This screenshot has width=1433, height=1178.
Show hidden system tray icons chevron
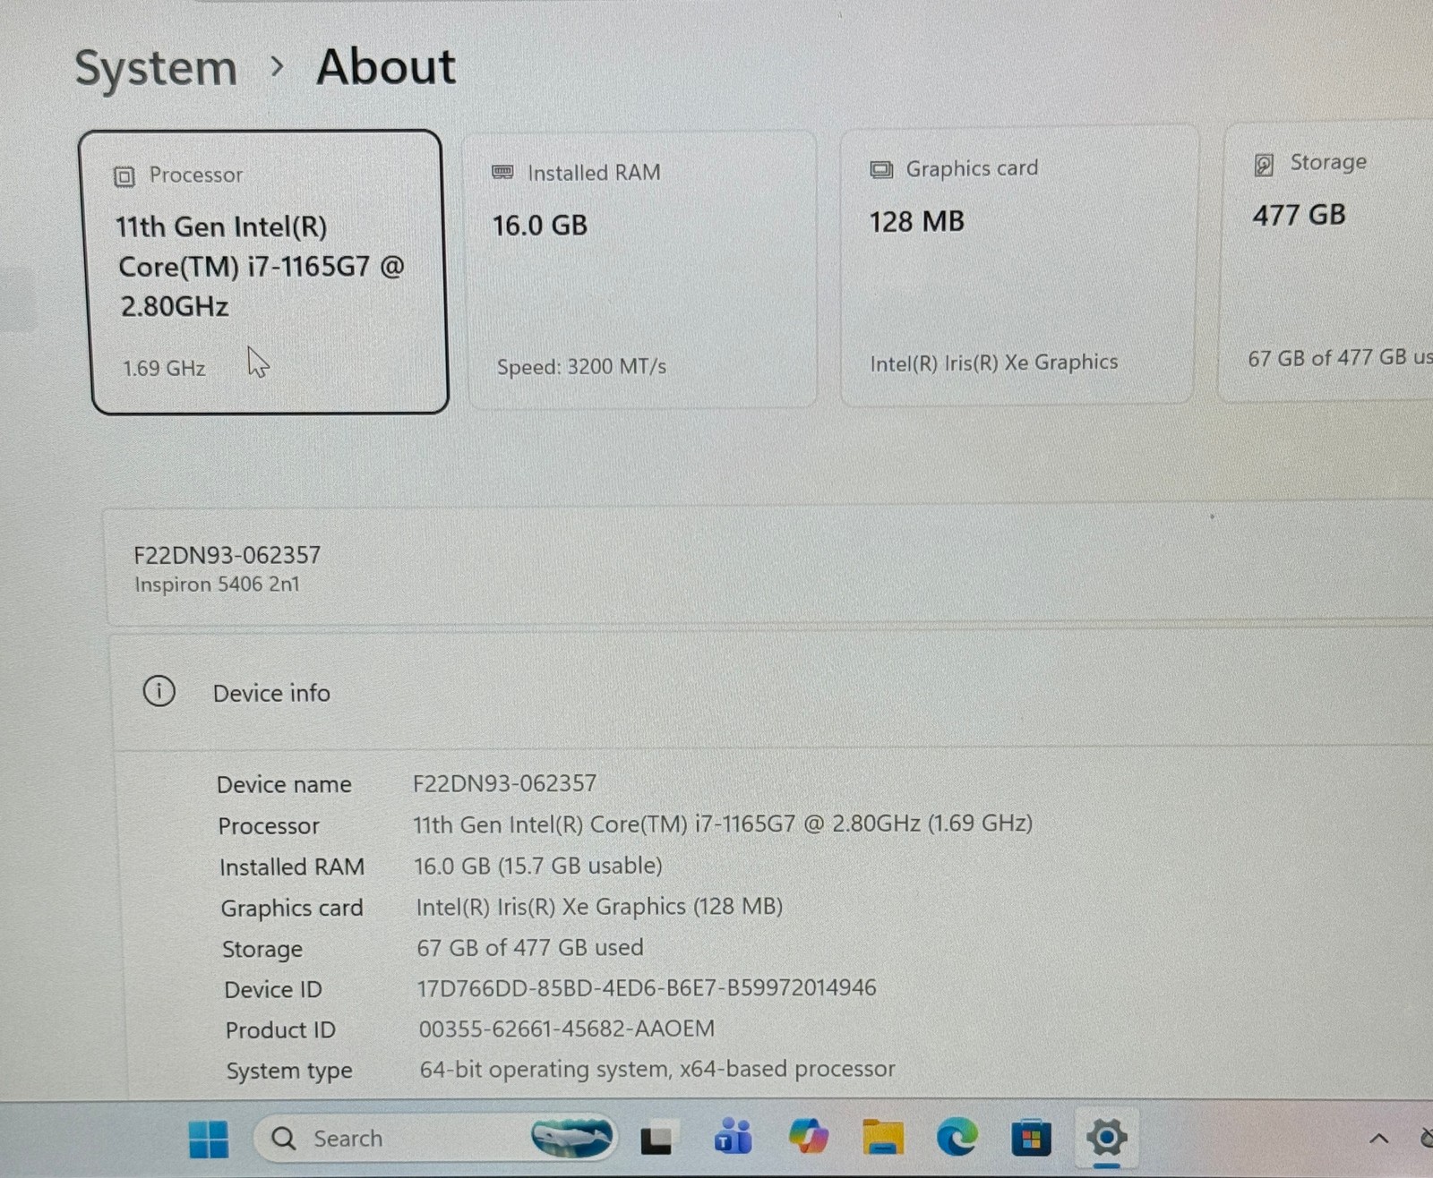click(1379, 1139)
